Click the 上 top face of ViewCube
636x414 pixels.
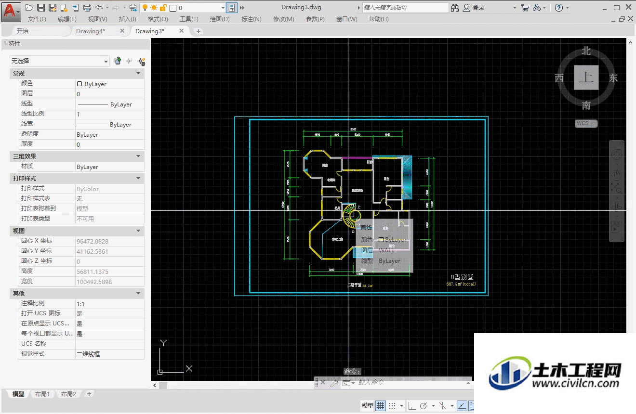pos(586,78)
